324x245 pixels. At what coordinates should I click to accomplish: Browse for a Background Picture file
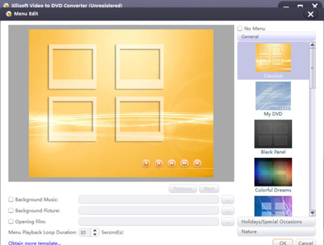pos(228,211)
